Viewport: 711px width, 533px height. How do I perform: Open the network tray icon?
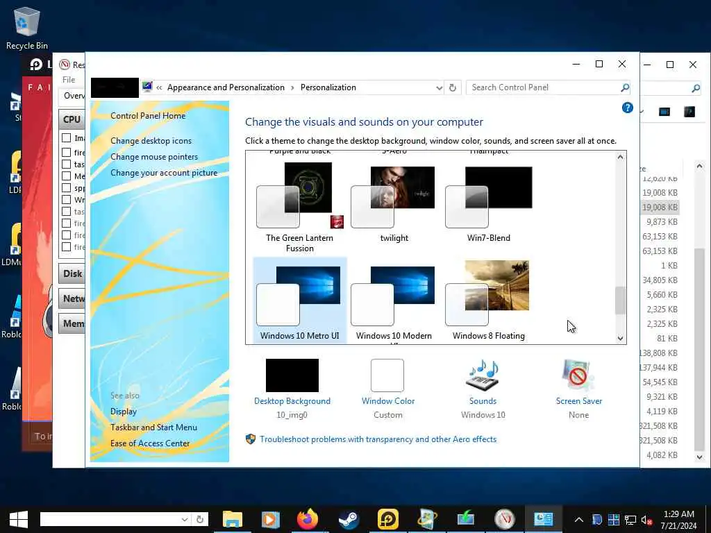(x=630, y=520)
